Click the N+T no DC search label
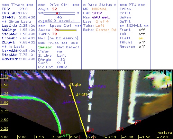 pos(58,38)
